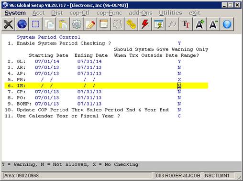Select the PO starting date field
This screenshot has width=243, height=181.
pos(47,98)
